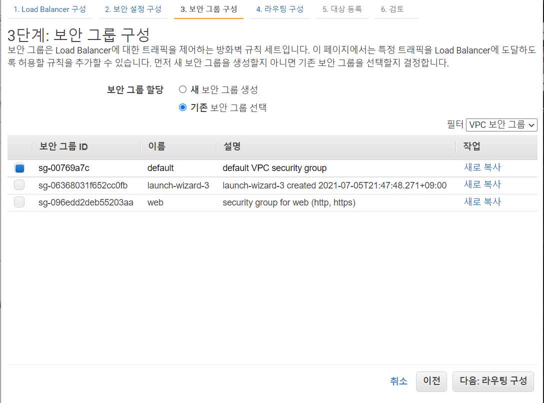Click the name cell 'default'

tap(160, 168)
